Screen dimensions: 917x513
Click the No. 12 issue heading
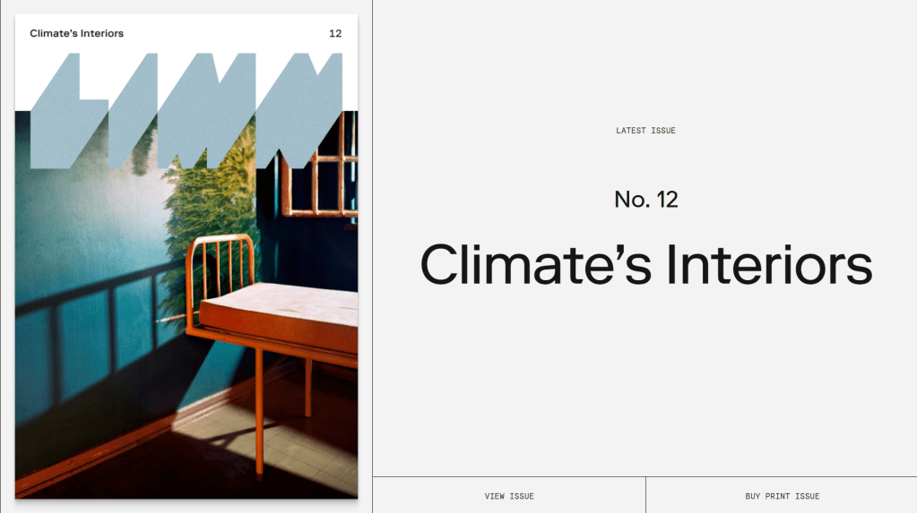[x=645, y=200]
